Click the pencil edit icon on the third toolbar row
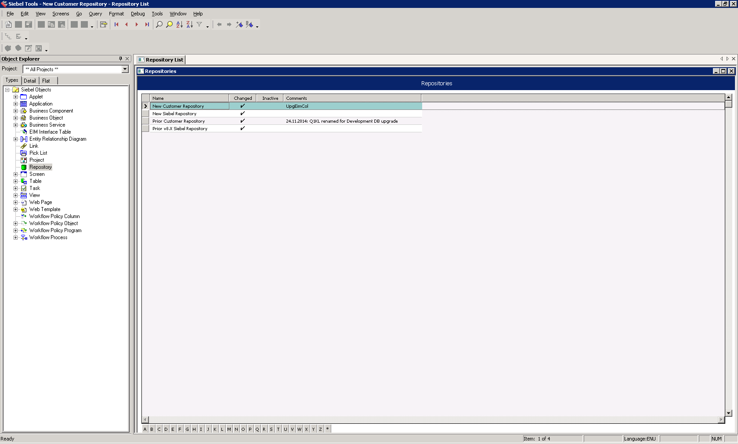This screenshot has height=444, width=738. tap(29, 48)
